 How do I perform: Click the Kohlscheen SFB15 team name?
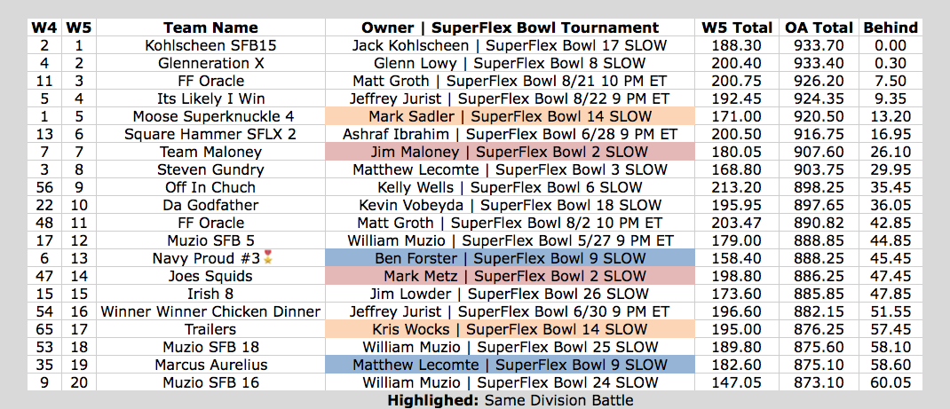coord(210,45)
